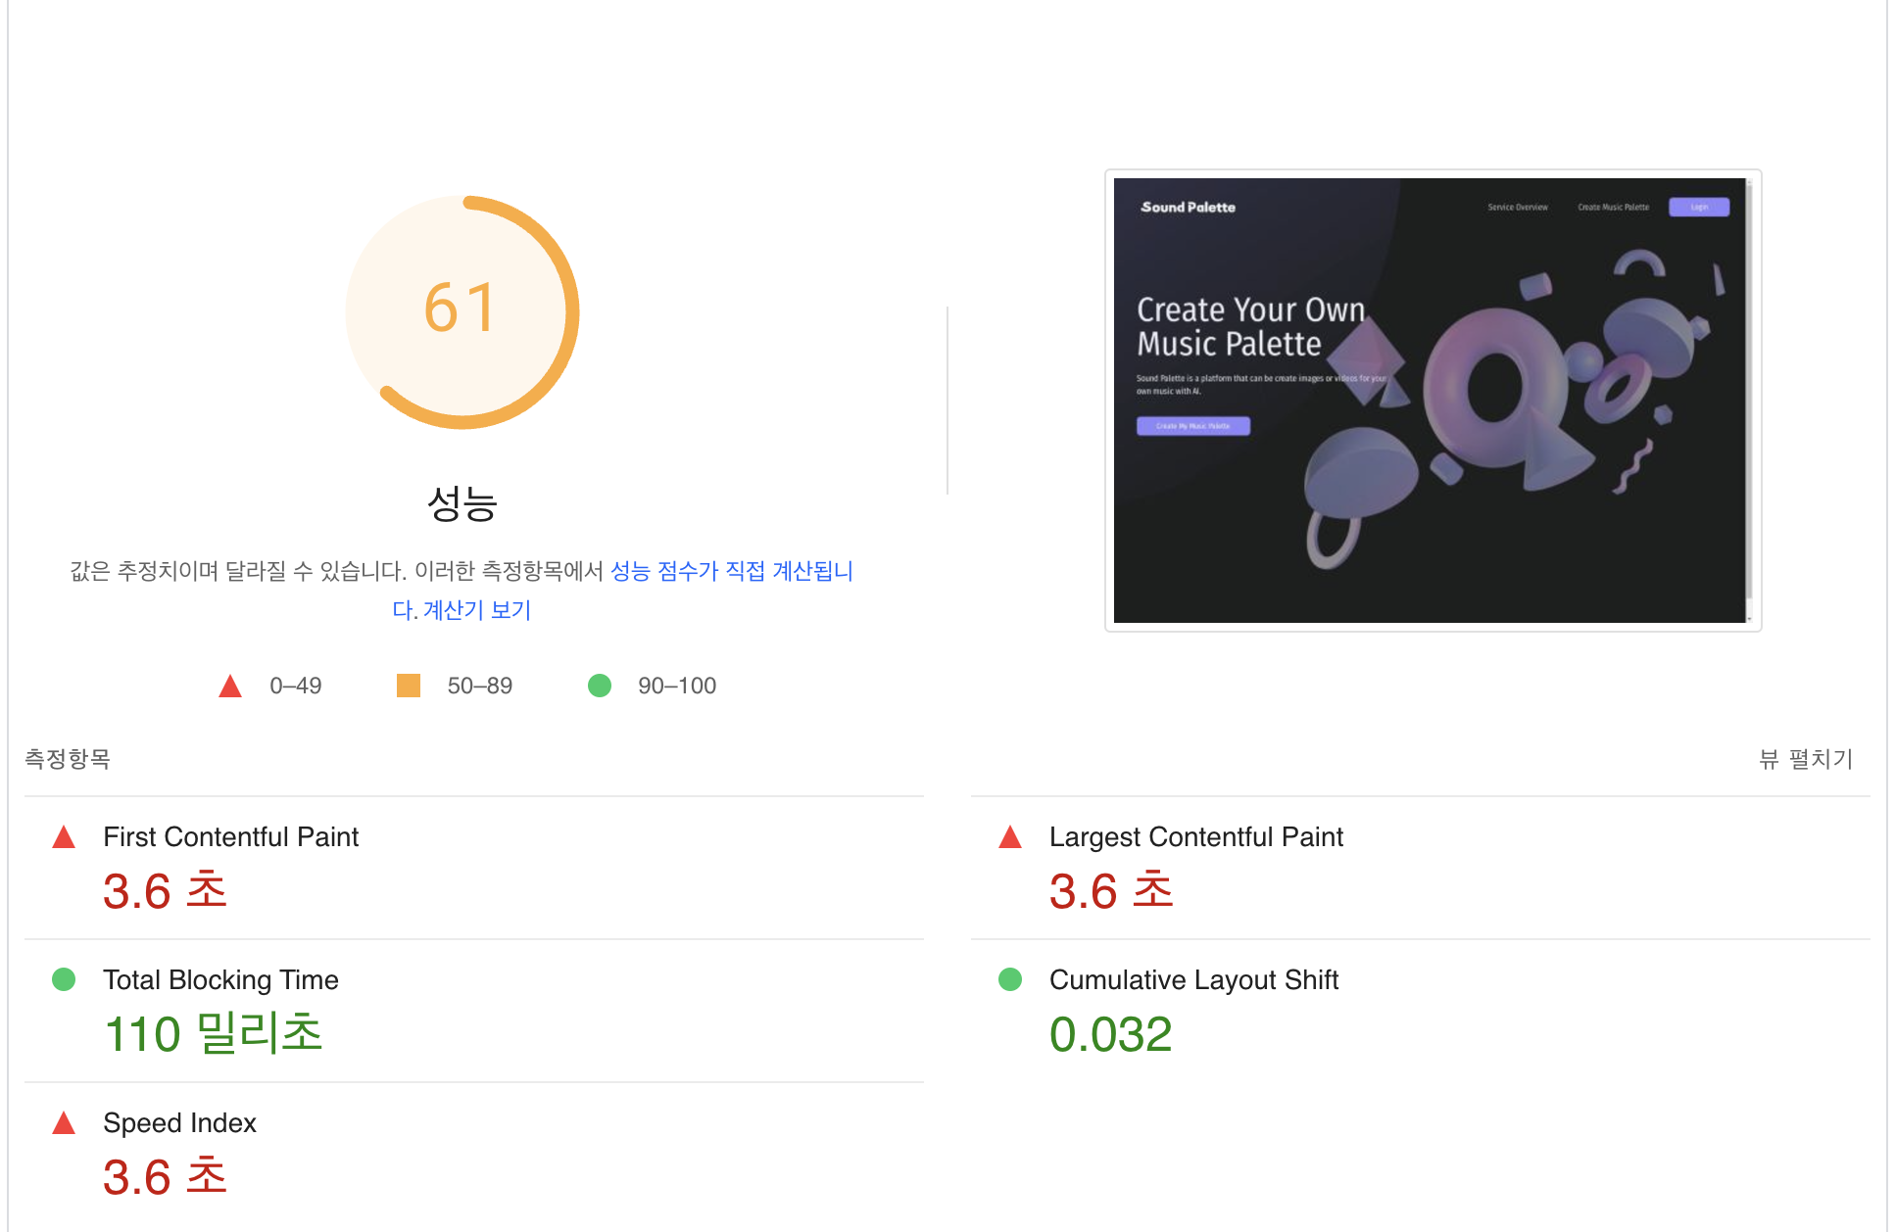
Task: Click the performance score gauge showing 61
Action: 462,312
